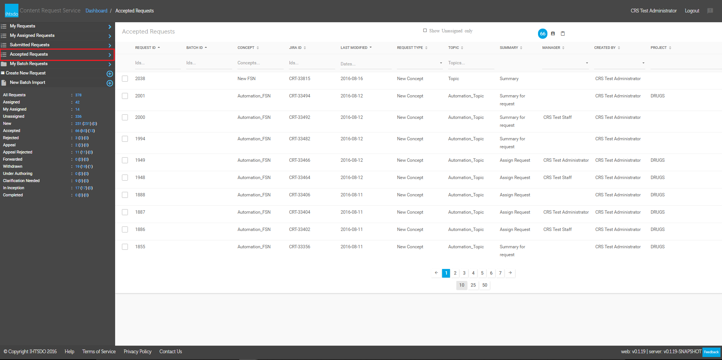The height and width of the screenshot is (360, 722).
Task: Tick the checkbox for request 1949
Action: [125, 160]
